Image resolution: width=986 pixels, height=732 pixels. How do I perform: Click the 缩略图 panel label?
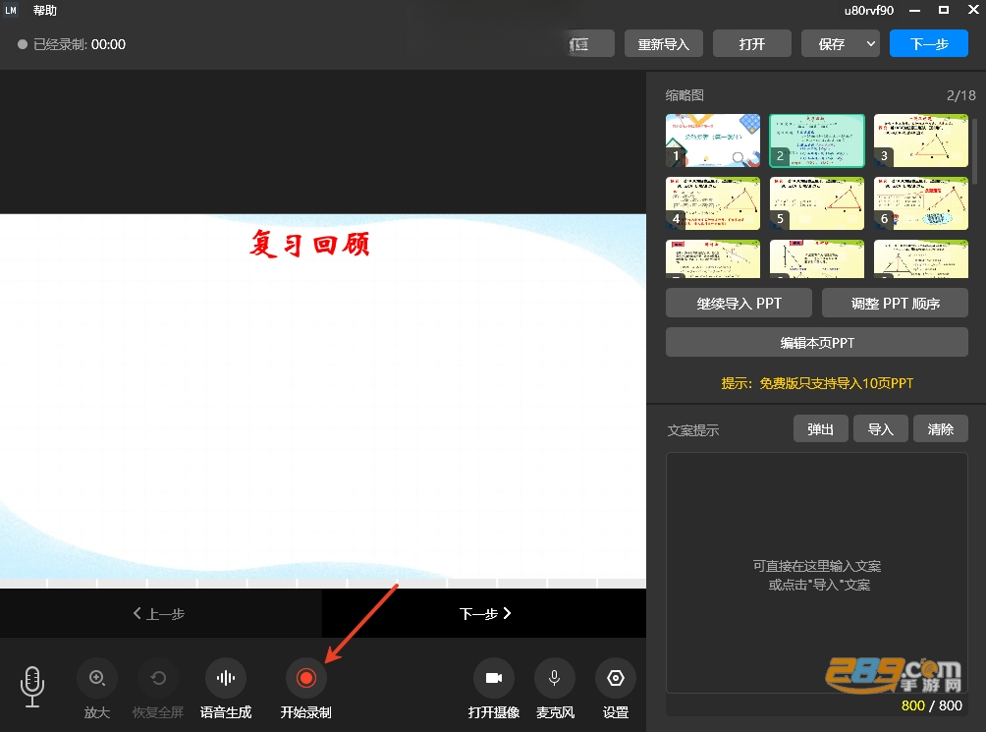point(685,95)
